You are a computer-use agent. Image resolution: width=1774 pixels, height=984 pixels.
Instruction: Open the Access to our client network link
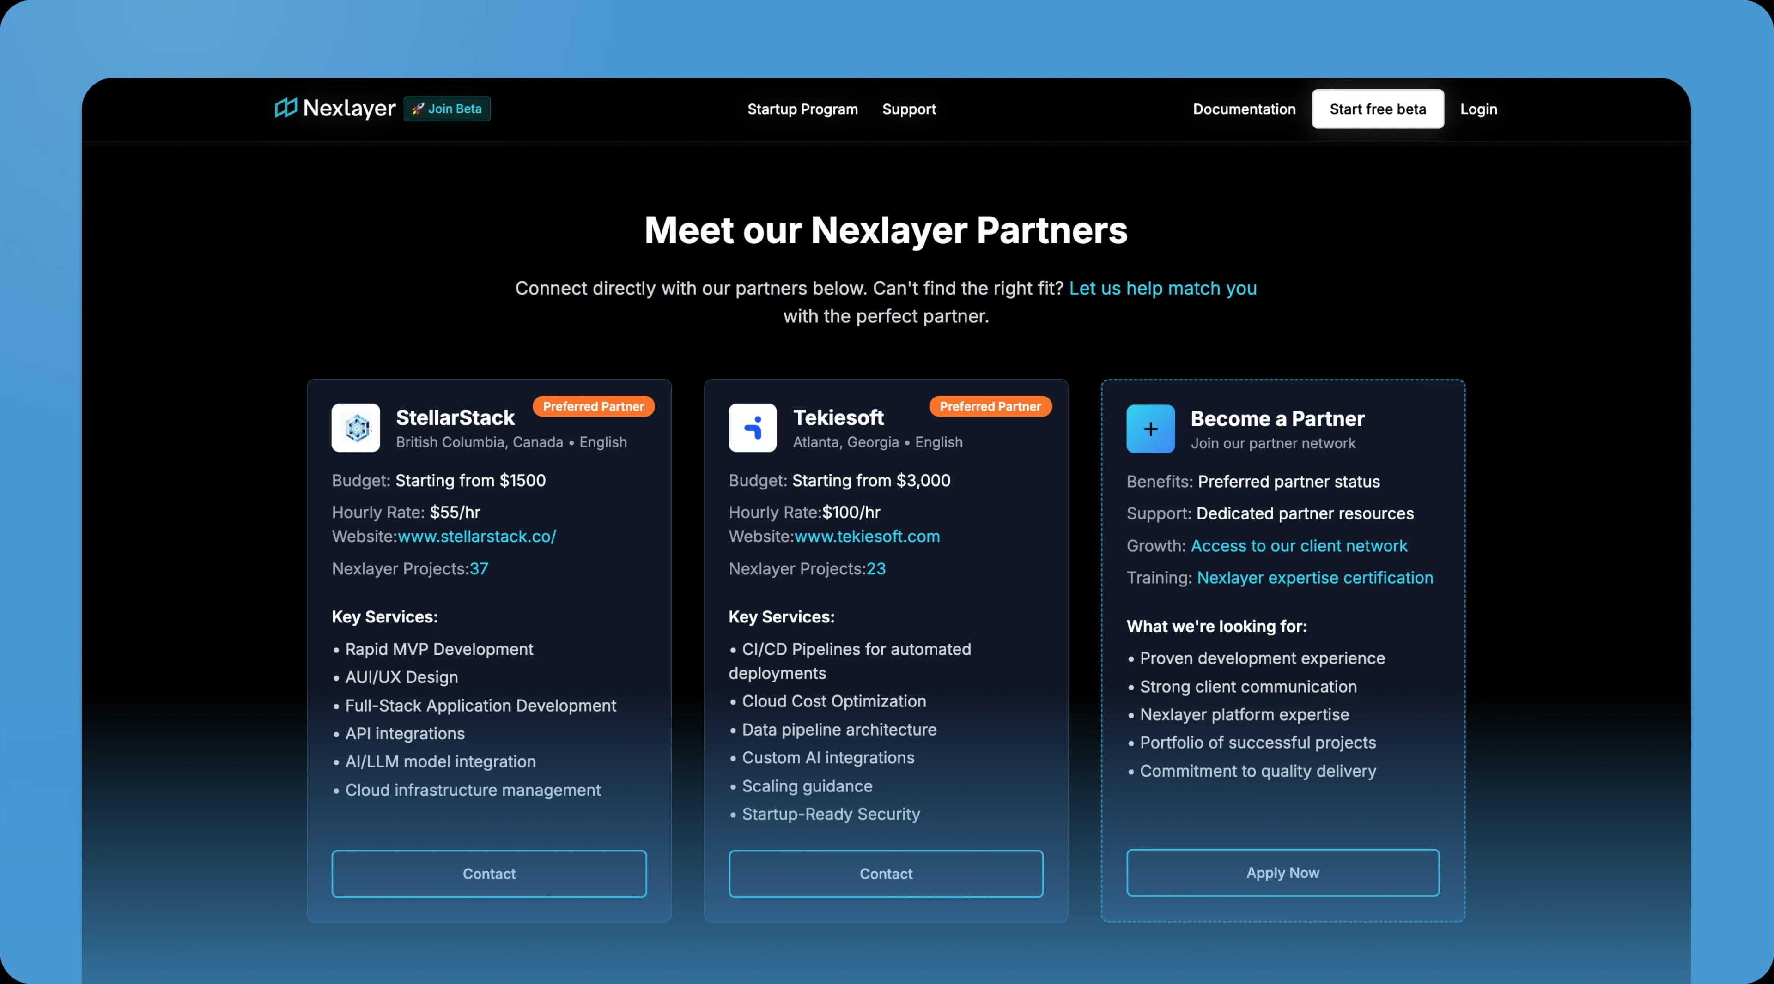point(1299,546)
